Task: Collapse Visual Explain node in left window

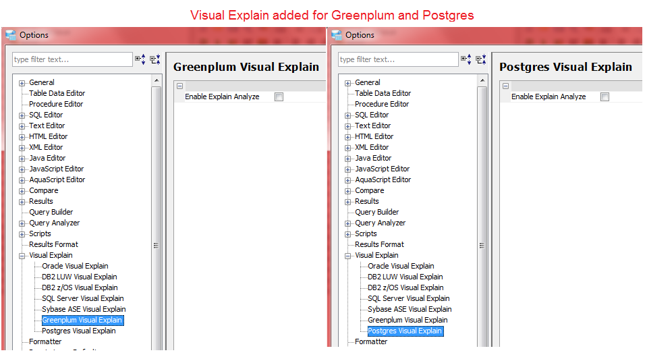Action: pyautogui.click(x=22, y=256)
